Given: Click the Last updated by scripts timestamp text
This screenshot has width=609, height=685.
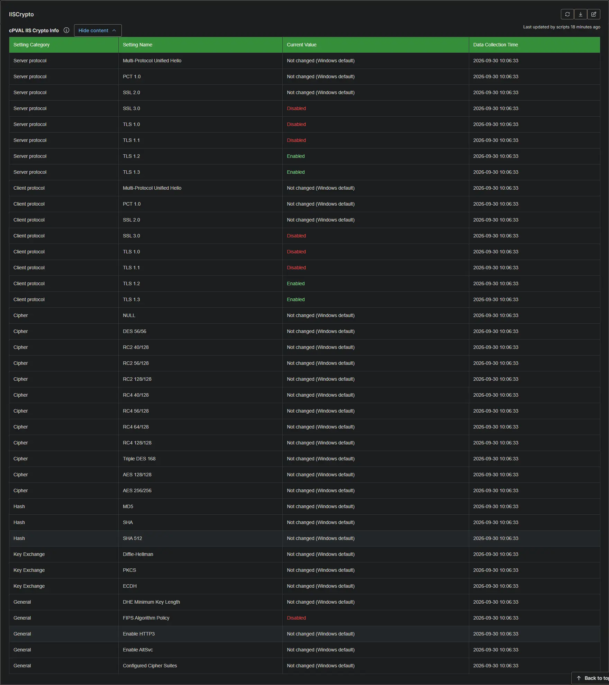Looking at the screenshot, I should [562, 27].
